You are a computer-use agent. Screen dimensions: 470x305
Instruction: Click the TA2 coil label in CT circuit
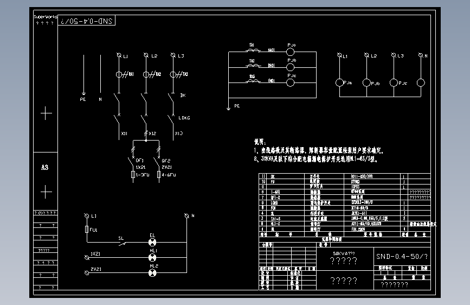(252, 61)
